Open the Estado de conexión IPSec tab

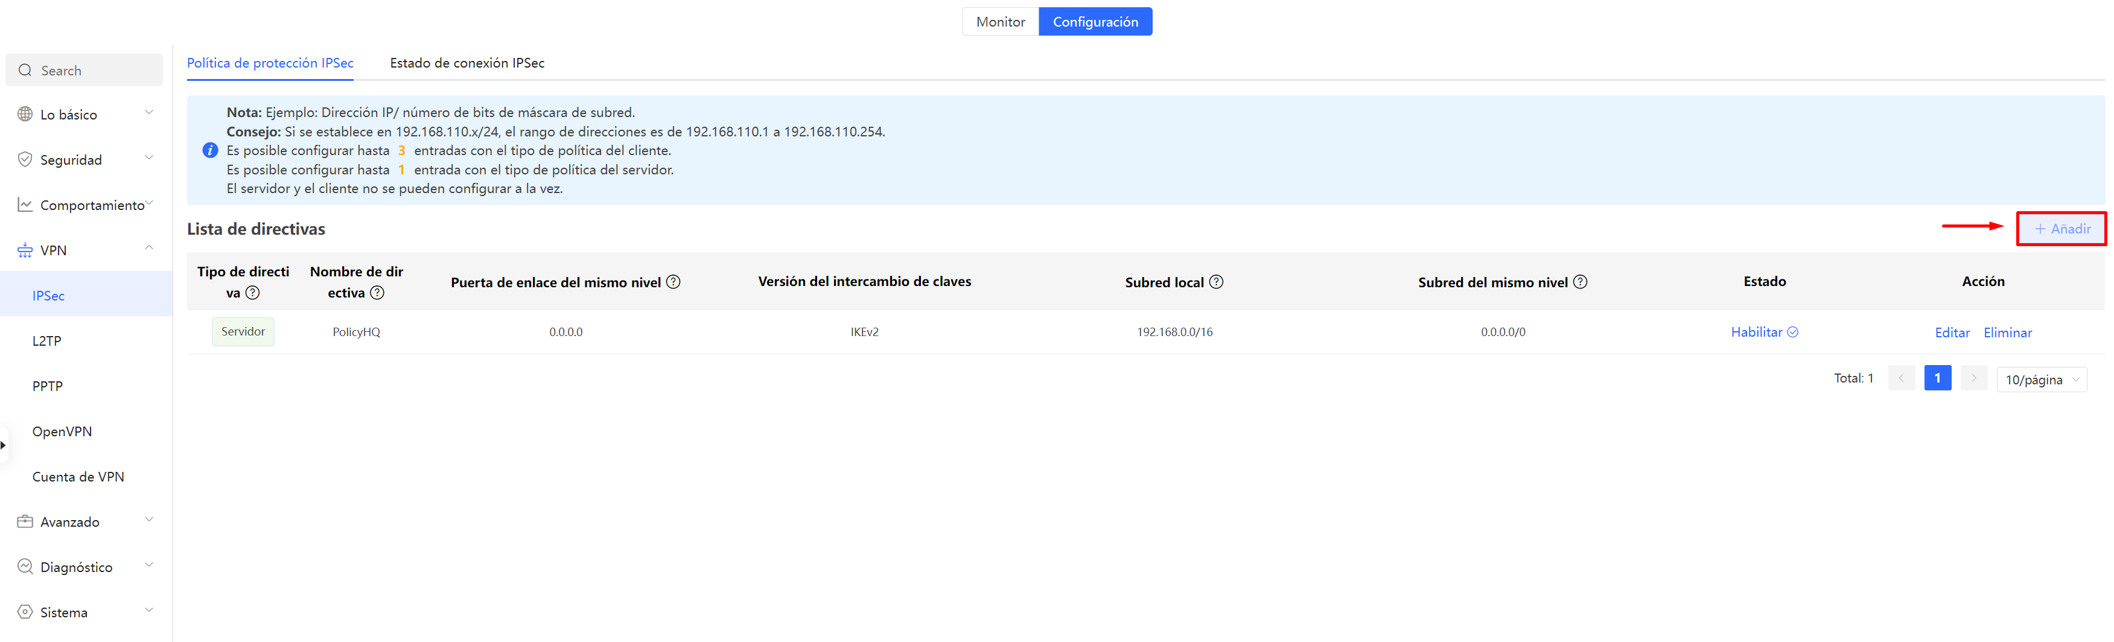tap(467, 62)
